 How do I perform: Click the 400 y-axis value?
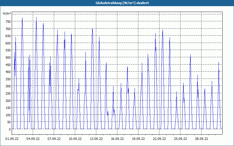click(x=8, y=72)
